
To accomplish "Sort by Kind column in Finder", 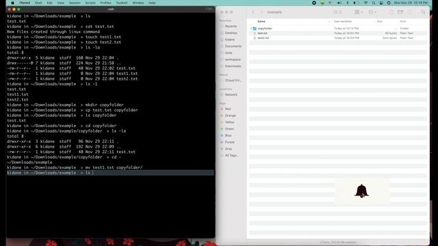I will [x=403, y=21].
